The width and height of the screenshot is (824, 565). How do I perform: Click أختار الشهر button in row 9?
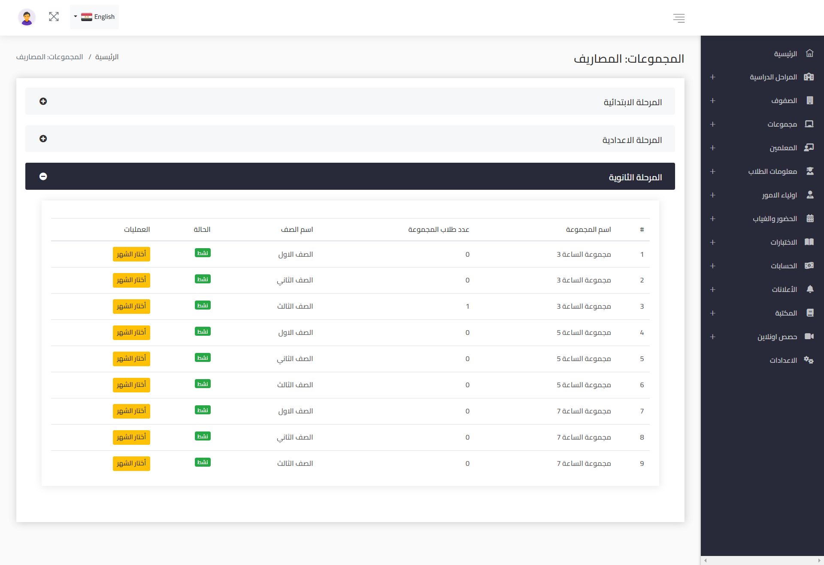[131, 463]
